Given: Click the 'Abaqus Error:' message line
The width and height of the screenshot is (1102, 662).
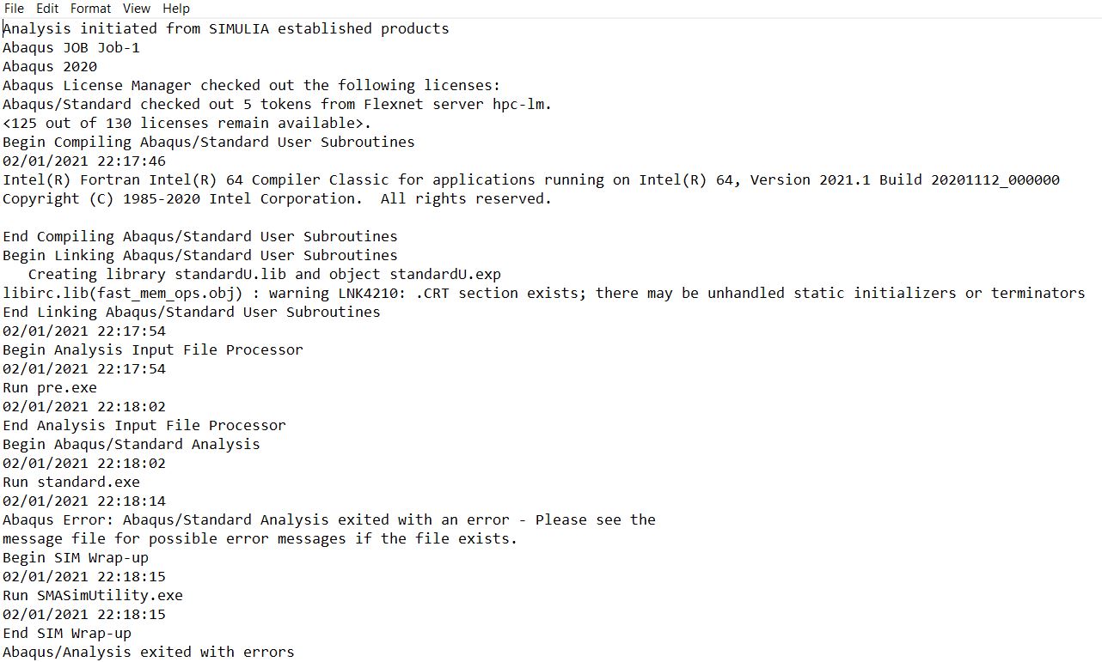Looking at the screenshot, I should 328,520.
